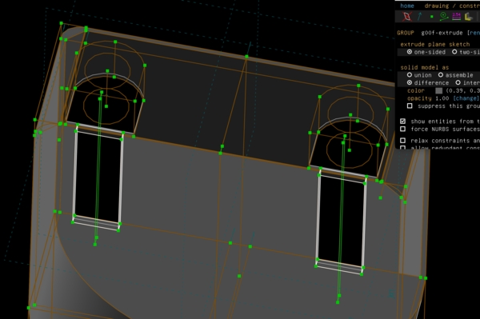Choose difference for solid model
Image resolution: width=480 pixels, height=319 pixels.
tap(428, 83)
